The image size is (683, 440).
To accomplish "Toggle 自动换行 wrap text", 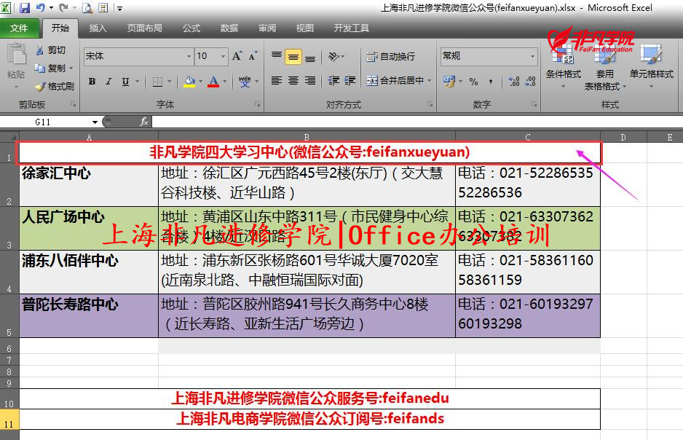I will 391,56.
